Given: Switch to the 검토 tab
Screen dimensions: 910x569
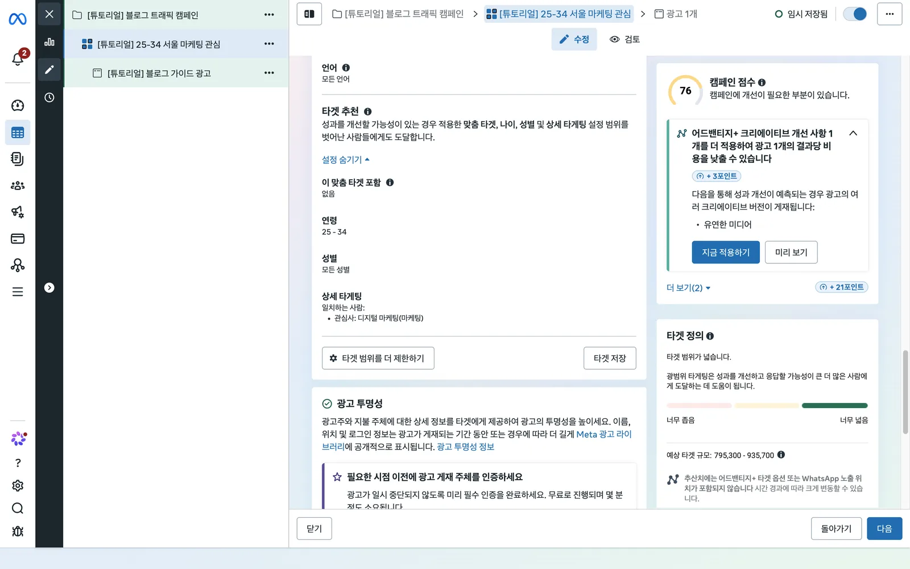Looking at the screenshot, I should tap(624, 39).
